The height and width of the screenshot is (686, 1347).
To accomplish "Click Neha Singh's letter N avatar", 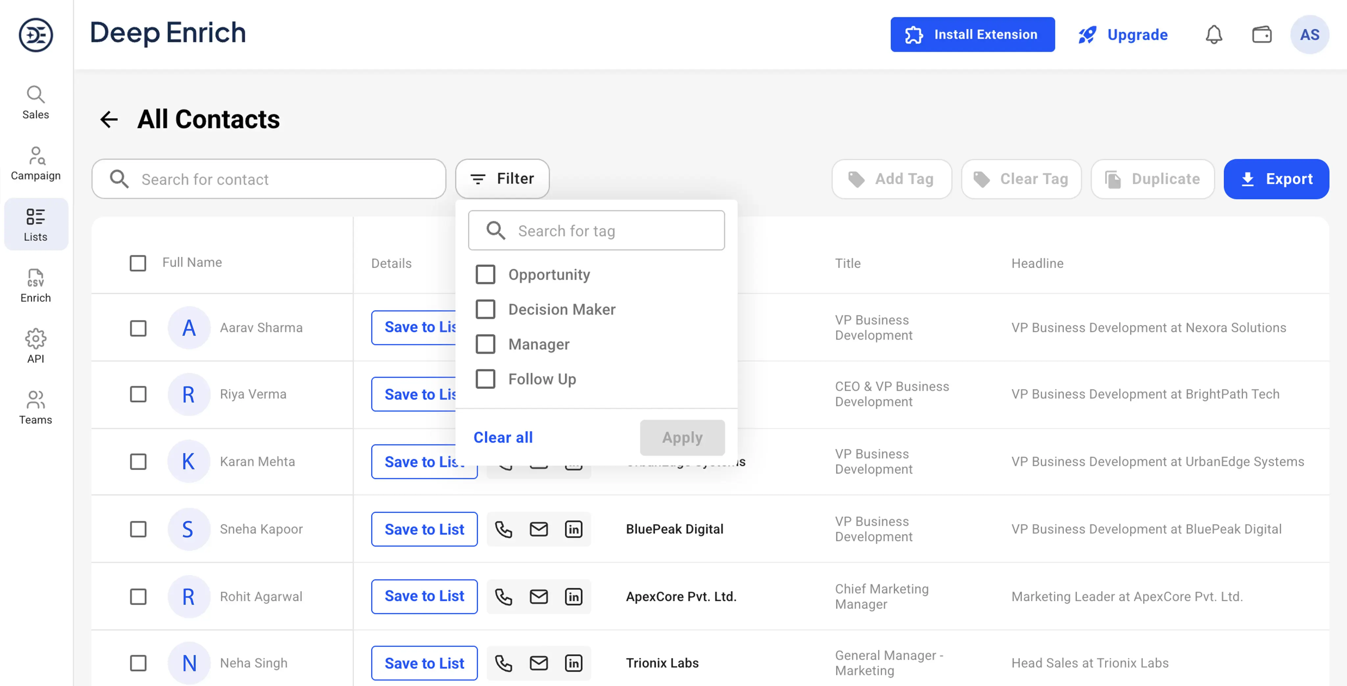I will tap(189, 663).
